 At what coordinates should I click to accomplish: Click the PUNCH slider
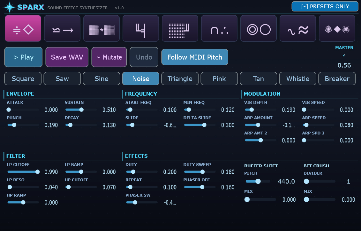pos(23,125)
